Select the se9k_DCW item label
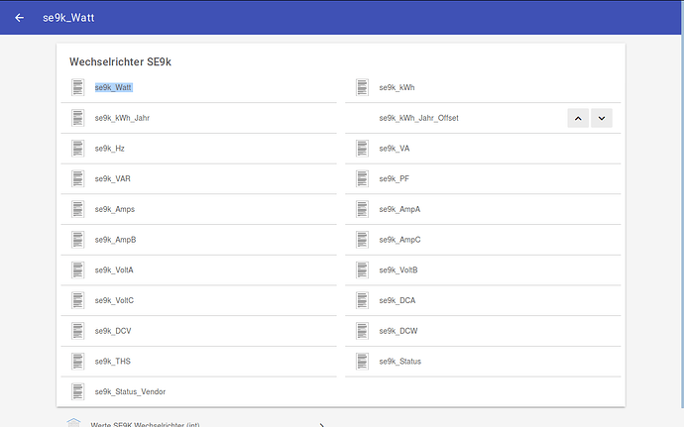 coord(399,331)
